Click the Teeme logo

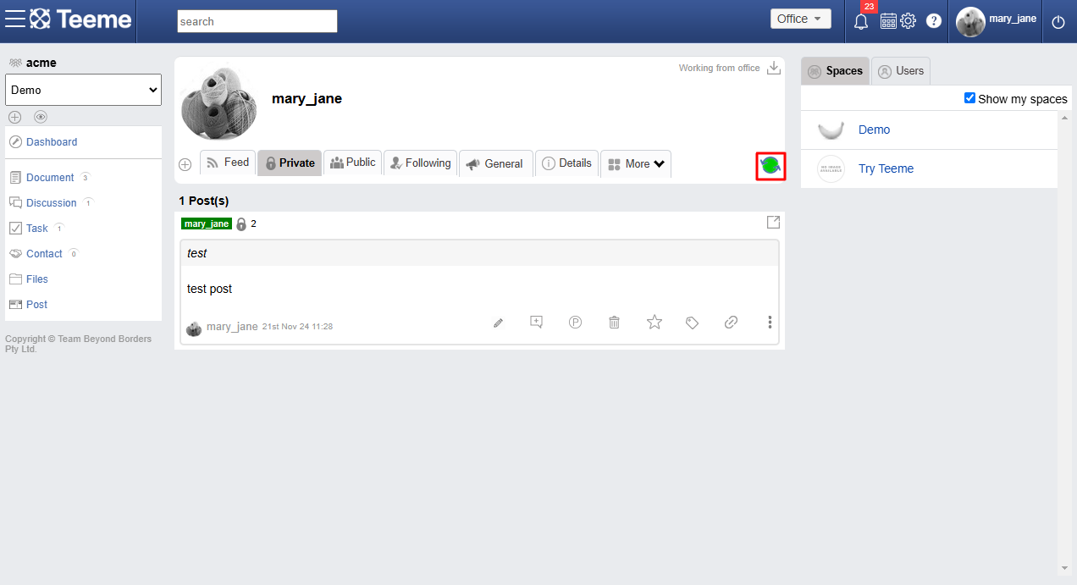coord(81,19)
